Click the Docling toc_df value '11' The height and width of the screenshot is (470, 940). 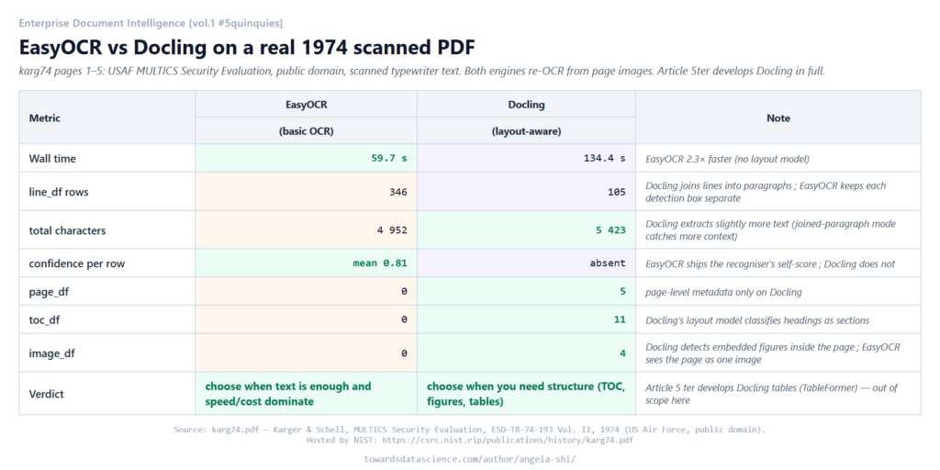[620, 320]
